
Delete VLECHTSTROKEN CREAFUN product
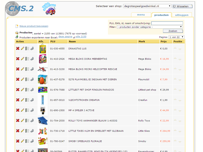point(18,100)
